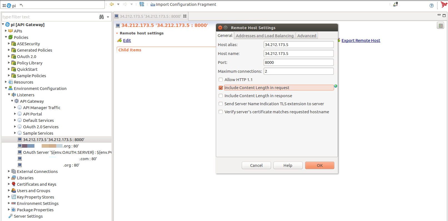The height and width of the screenshot is (221, 448).
Task: Toggle Send Server Name Indication TLS checkbox
Action: pyautogui.click(x=221, y=104)
